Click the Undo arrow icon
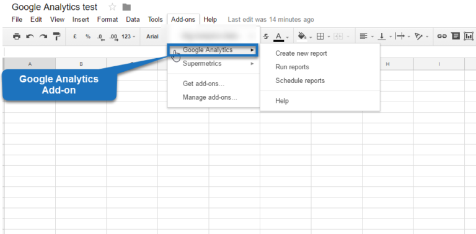The image size is (476, 234). pos(30,37)
